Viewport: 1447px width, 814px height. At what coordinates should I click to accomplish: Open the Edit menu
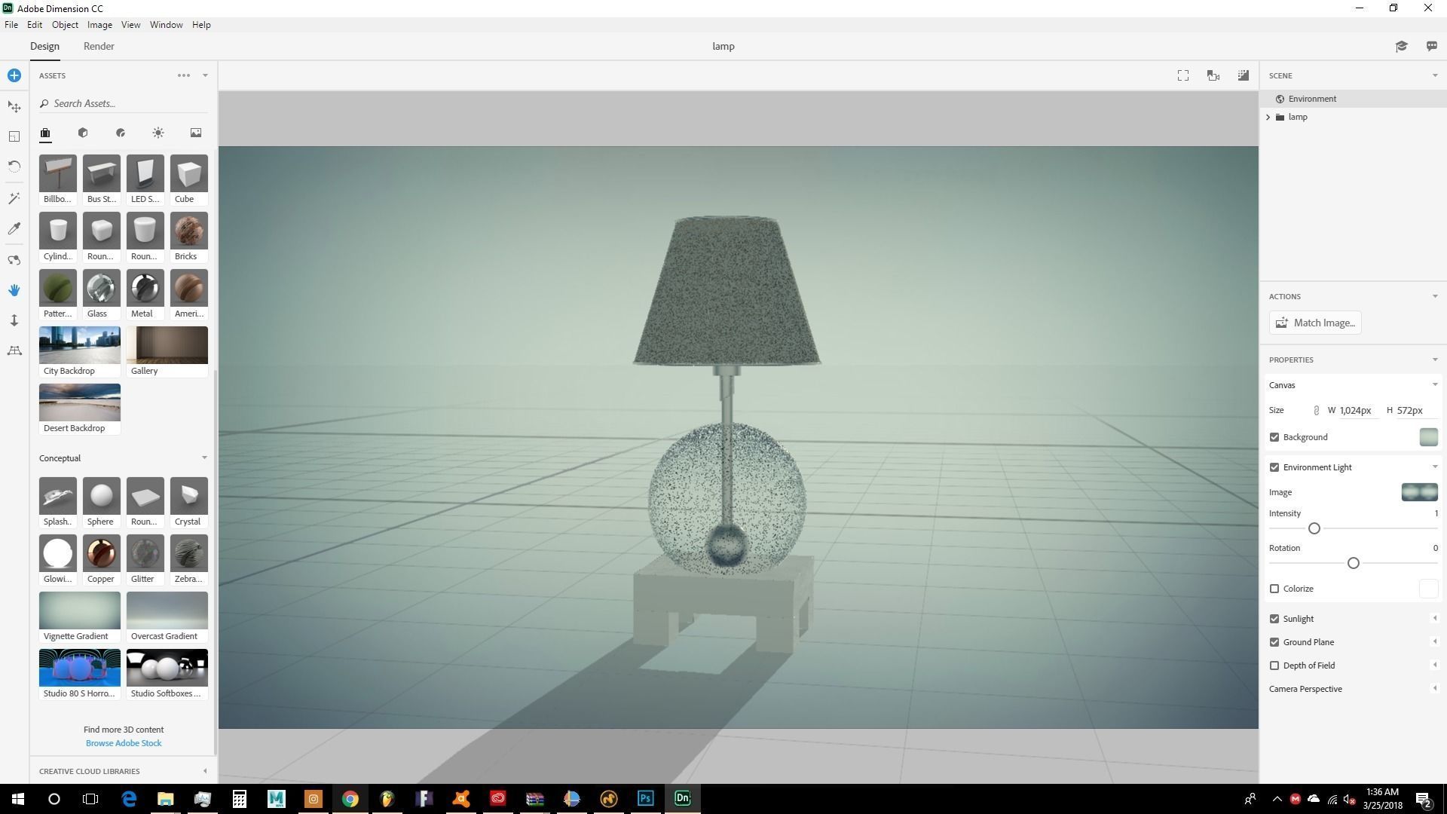pyautogui.click(x=35, y=25)
